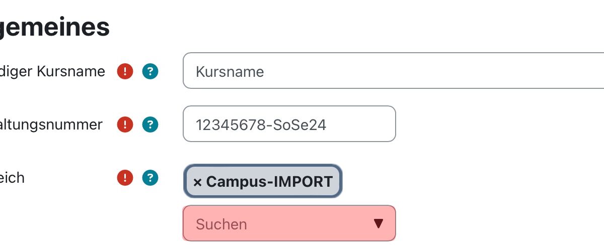
Task: Select the Campus-IMPORT selected tag
Action: click(x=263, y=181)
